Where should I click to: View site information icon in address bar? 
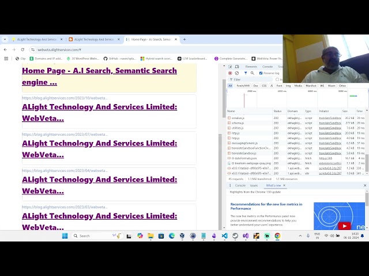pyautogui.click(x=33, y=50)
